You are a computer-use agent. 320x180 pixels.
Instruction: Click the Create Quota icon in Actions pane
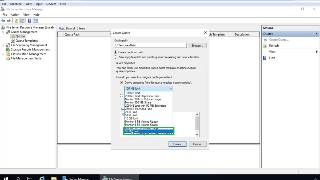265,40
